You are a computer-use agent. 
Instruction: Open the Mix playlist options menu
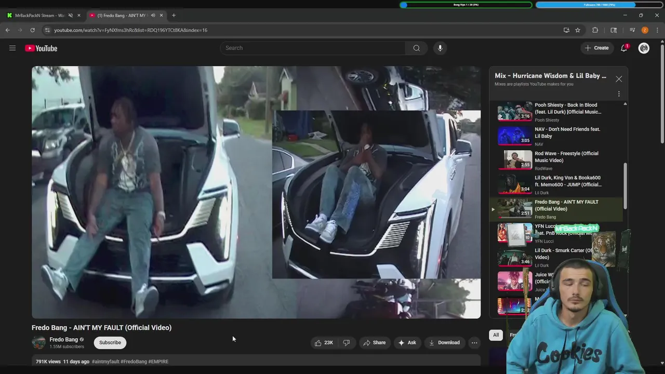(619, 94)
